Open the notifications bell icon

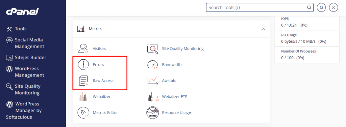click(x=321, y=7)
